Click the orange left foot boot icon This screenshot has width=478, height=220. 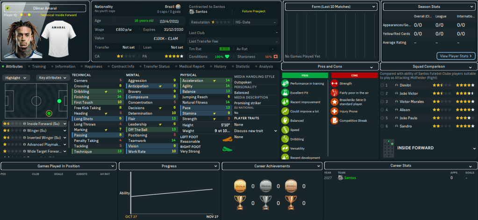228,139
